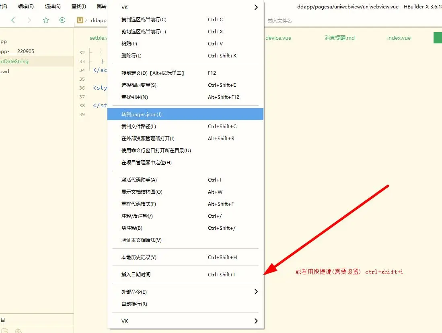Expand the bottom VK submenu arrow
Screen dimensions: 442x333
tap(256, 321)
